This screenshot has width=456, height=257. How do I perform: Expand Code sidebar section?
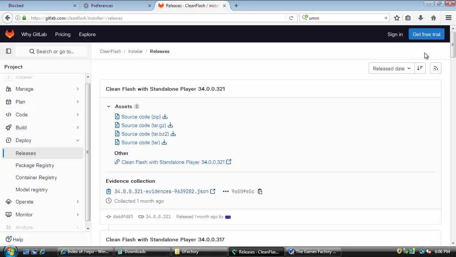(x=43, y=115)
